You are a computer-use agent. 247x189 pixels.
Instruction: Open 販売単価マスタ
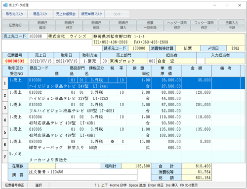[x=91, y=14]
